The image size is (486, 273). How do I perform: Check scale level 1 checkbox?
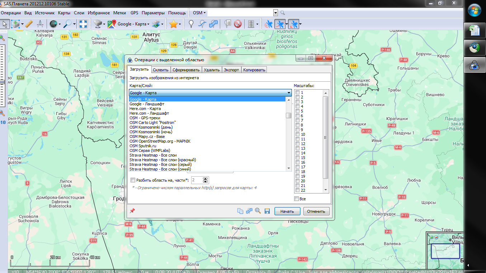point(298,92)
